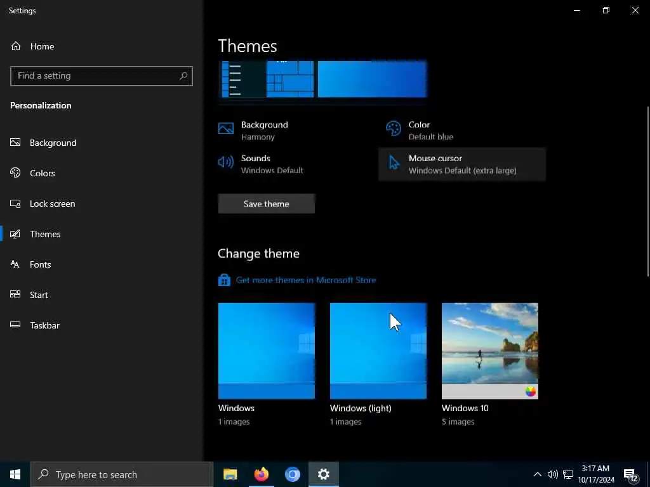Click the search magnifier in Find a setting
This screenshot has width=650, height=487.
[x=183, y=76]
